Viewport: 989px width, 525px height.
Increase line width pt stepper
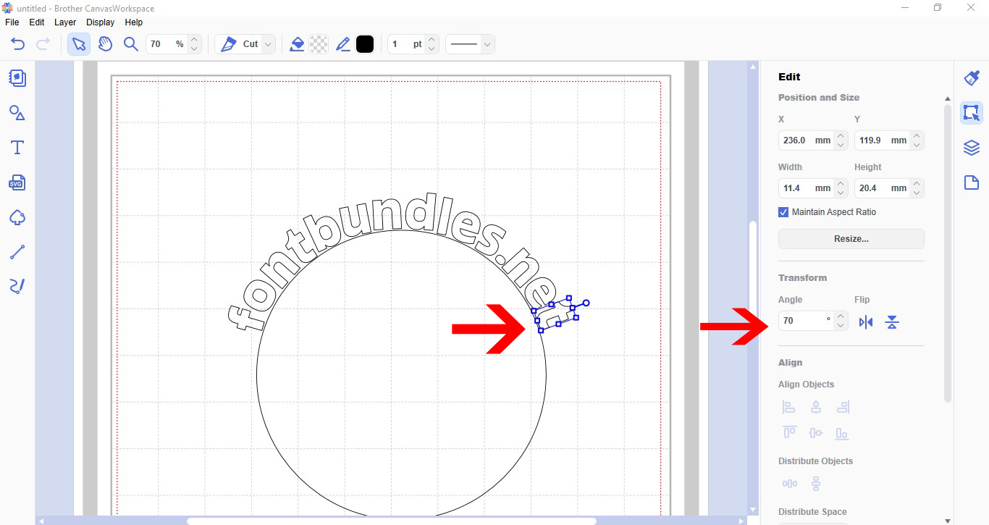click(432, 40)
